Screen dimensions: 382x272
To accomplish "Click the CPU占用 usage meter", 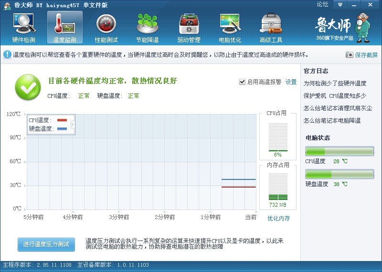I will tap(278, 137).
